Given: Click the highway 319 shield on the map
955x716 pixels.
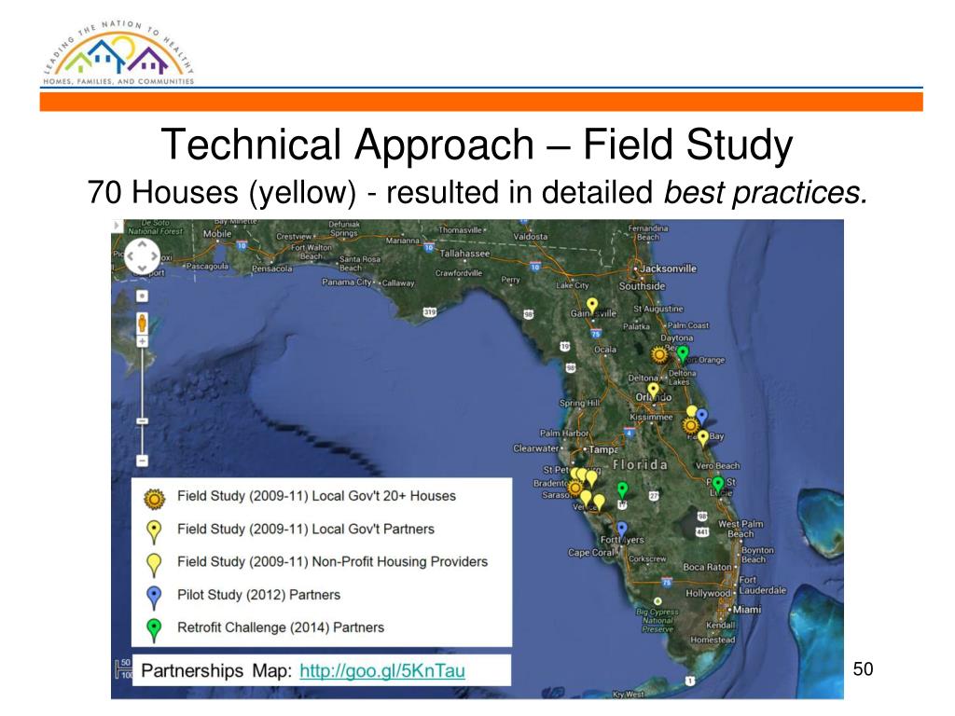Looking at the screenshot, I should pyautogui.click(x=430, y=311).
